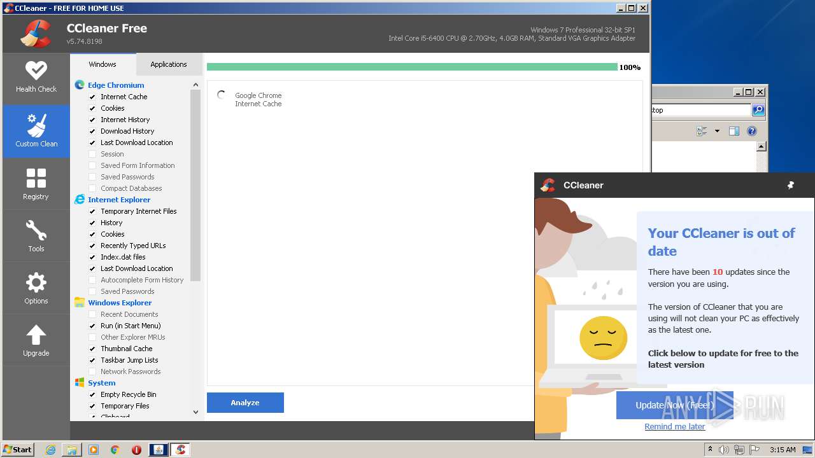Click the address field in background window
The height and width of the screenshot is (458, 815).
(x=700, y=110)
